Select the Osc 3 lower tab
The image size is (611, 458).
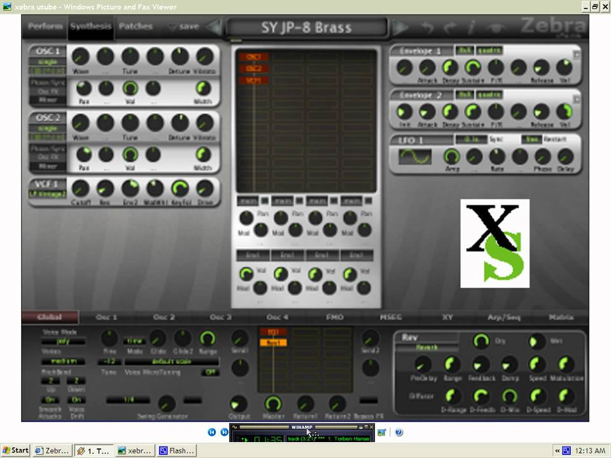[x=221, y=317]
